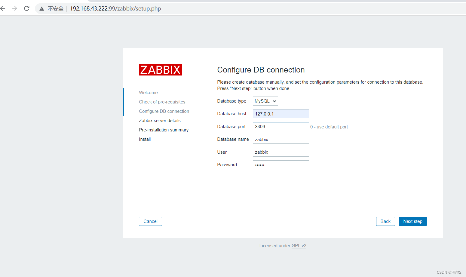Click the Password input field

click(281, 165)
